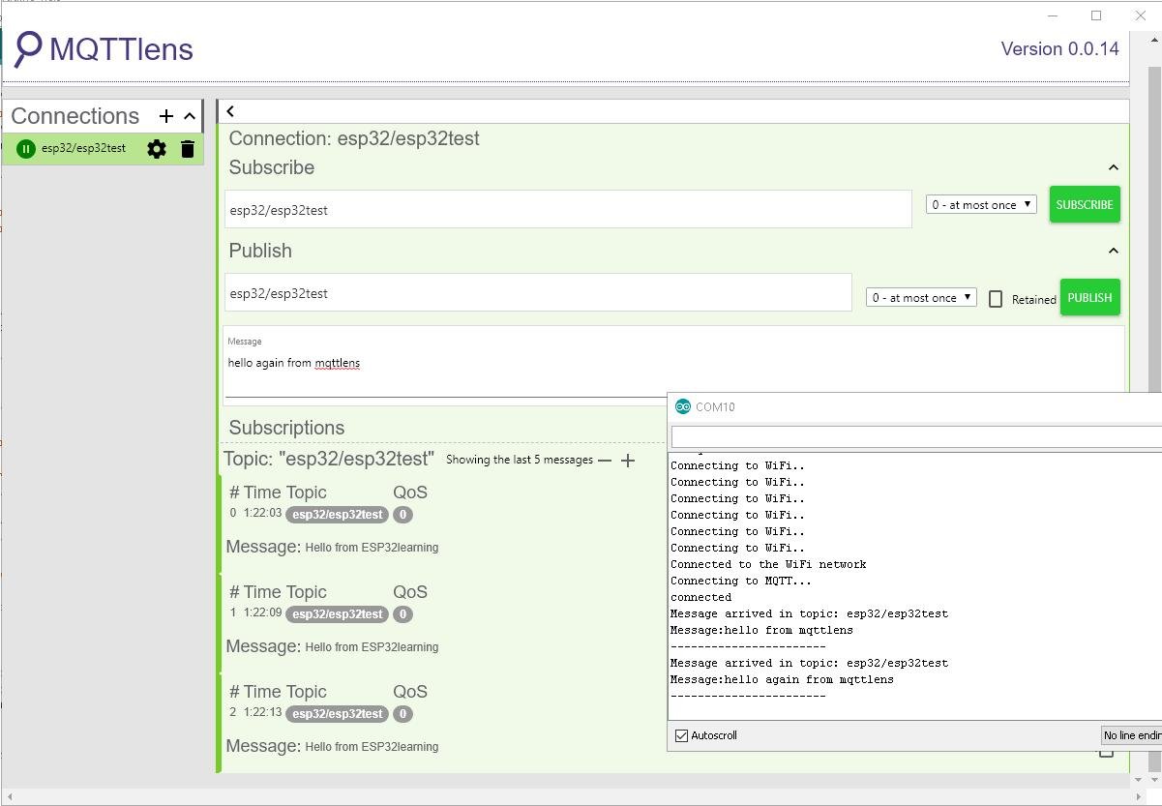Screen dimensions: 1162x806
Task: Pause the esp32/esp32test connection
Action: tap(26, 149)
